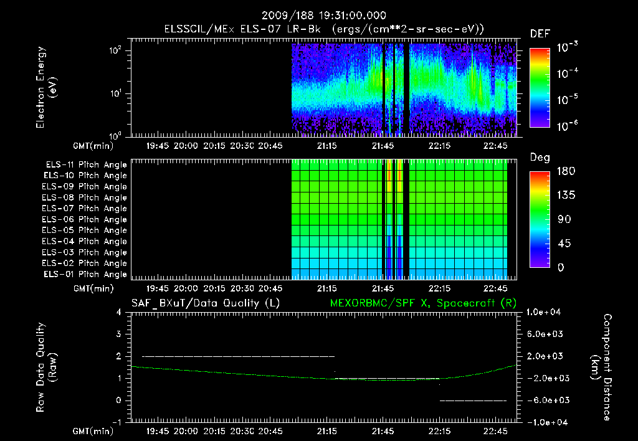This screenshot has width=638, height=441.
Task: Click GMT(min) label under the pitch angle panel
Action: point(93,289)
